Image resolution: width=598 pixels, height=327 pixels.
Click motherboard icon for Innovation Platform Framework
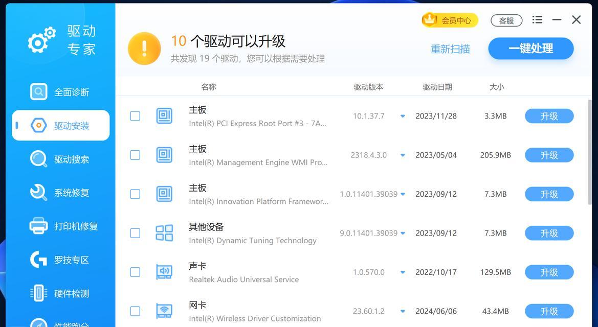point(164,194)
